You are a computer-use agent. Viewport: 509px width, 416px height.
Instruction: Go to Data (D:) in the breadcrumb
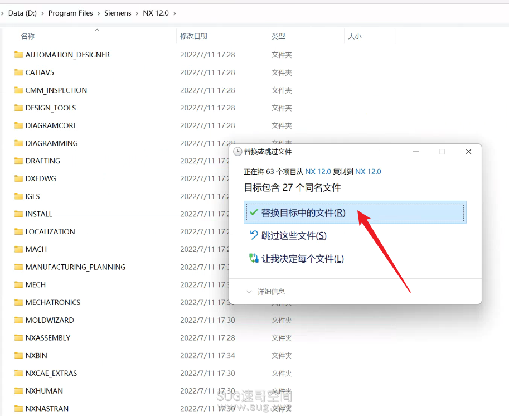click(22, 13)
